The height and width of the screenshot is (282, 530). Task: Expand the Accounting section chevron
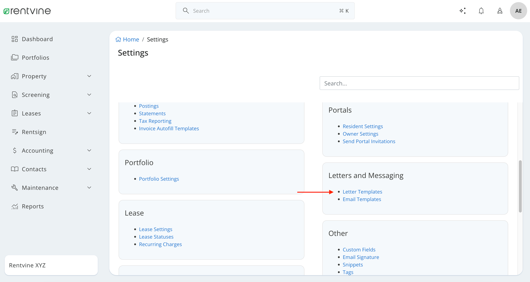coord(89,151)
